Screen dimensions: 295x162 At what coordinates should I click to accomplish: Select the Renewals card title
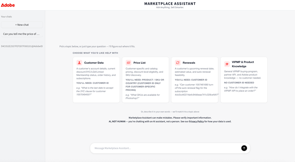(x=189, y=63)
